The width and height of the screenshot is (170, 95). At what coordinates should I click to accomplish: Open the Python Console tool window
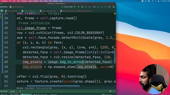[x=40, y=94]
